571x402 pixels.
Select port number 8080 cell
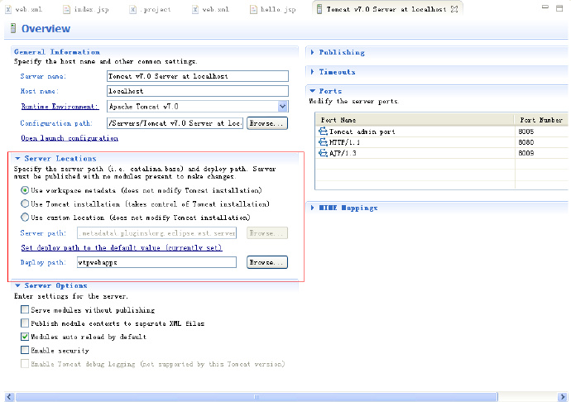tap(525, 142)
